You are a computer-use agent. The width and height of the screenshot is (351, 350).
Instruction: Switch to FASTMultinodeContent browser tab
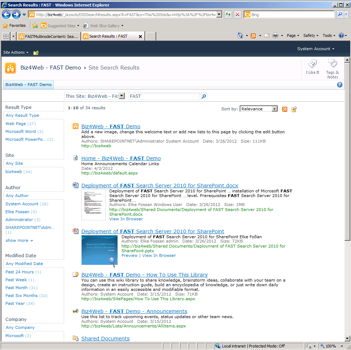(49, 36)
